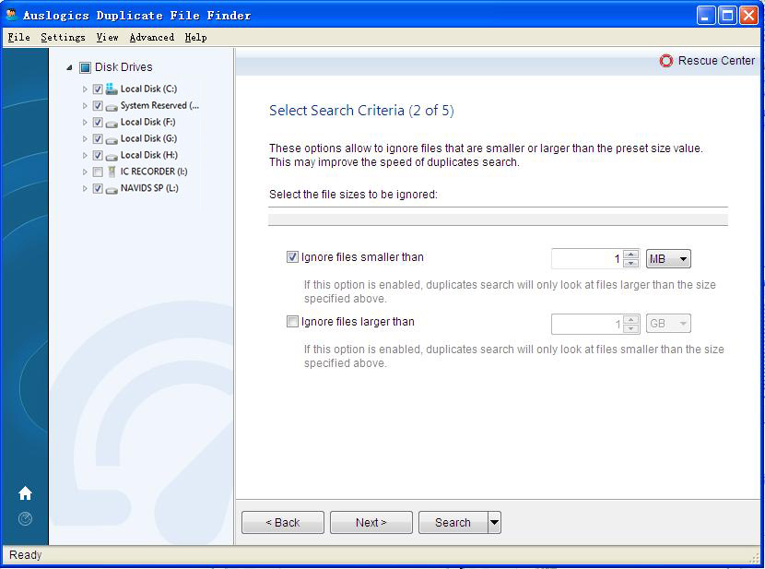Select the Disk Drives root label
This screenshot has height=569, width=765.
pyautogui.click(x=124, y=67)
